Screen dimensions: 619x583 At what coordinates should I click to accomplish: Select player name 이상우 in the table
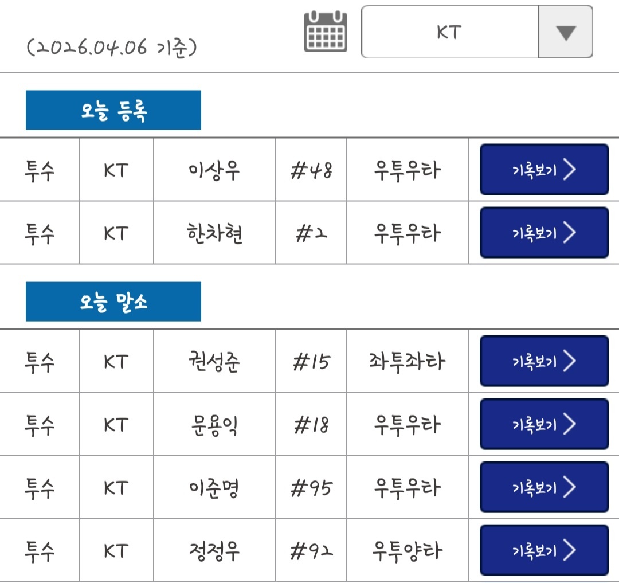pos(214,169)
